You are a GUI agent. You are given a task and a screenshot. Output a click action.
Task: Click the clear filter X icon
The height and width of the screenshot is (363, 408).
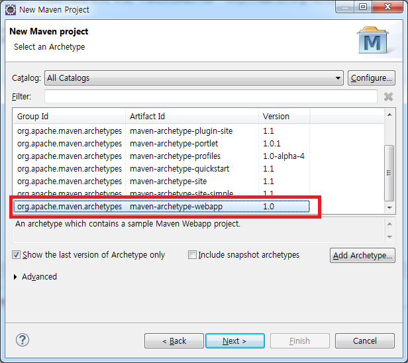coord(388,97)
